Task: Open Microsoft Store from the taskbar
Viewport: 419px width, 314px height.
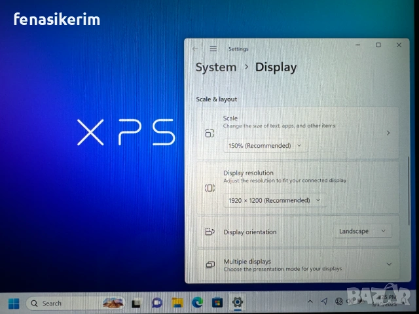Action: coord(217,303)
